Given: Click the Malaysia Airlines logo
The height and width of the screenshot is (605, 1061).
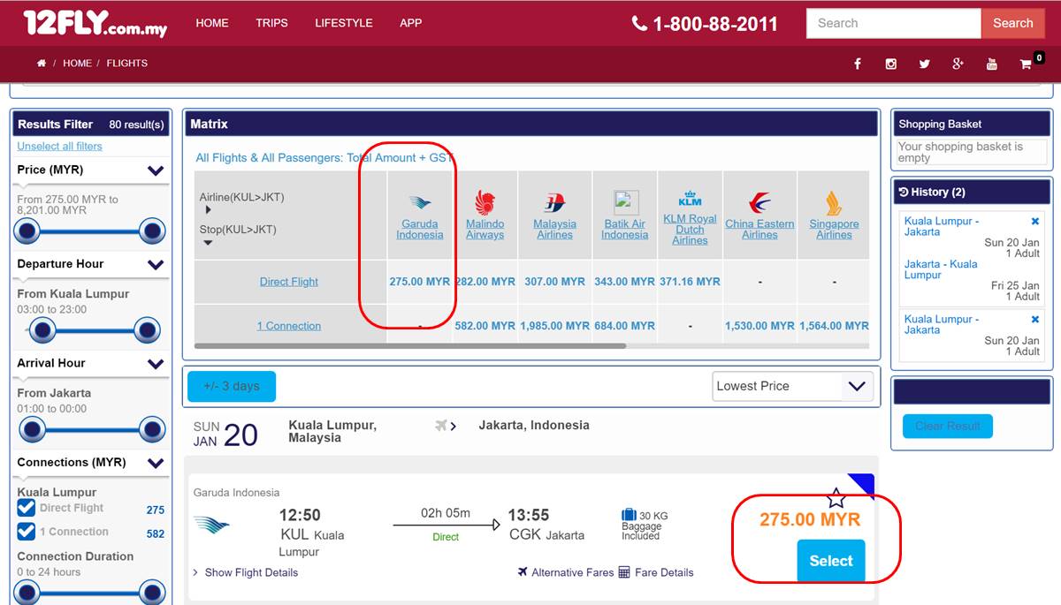Looking at the screenshot, I should [x=554, y=204].
